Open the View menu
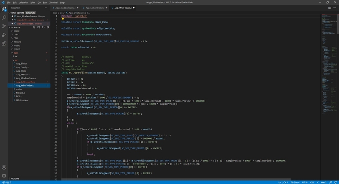This screenshot has height=184, width=339. point(33,3)
